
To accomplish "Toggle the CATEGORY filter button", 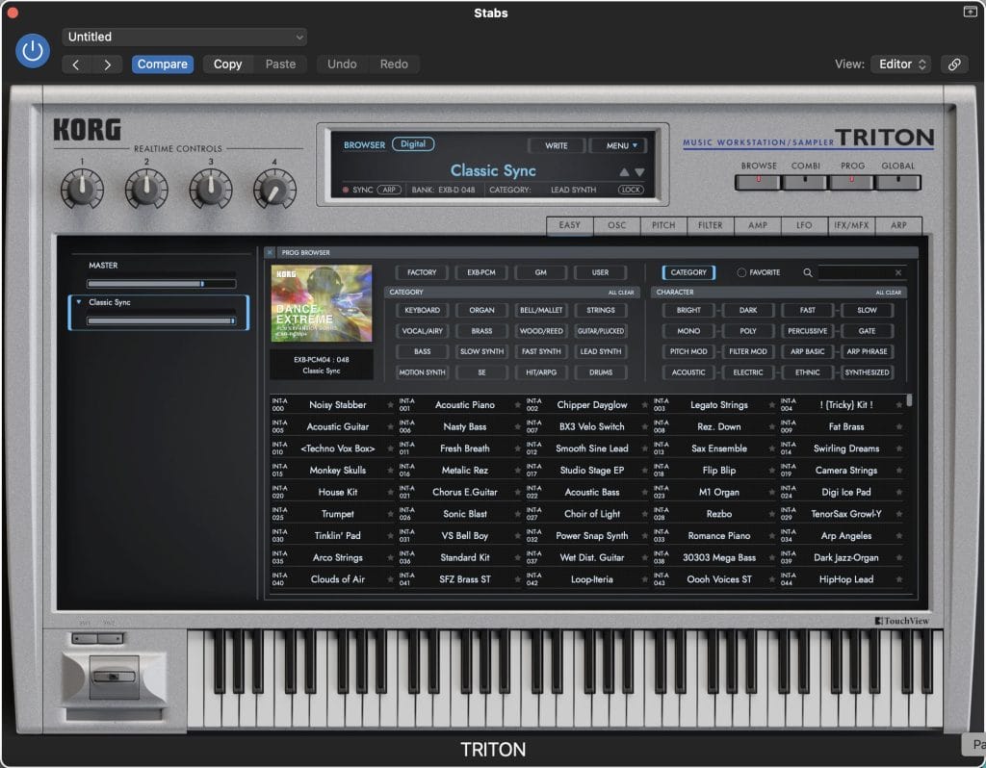I will point(688,272).
